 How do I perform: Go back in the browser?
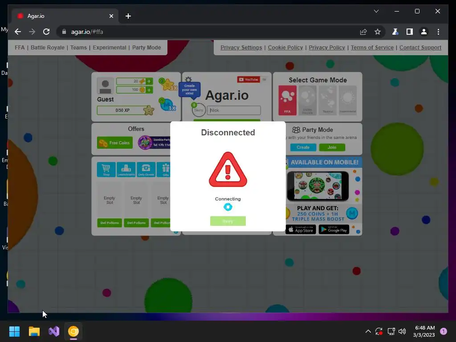tap(18, 32)
